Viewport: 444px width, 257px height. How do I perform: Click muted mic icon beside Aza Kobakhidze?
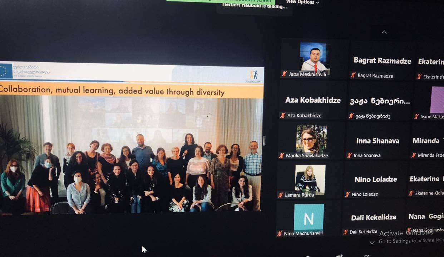pyautogui.click(x=283, y=115)
